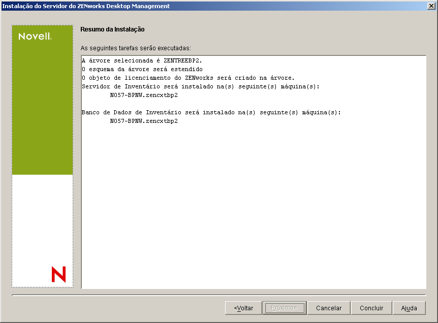This screenshot has height=323, width=438.
Task: Click the 'Resumo da Instalação' heading
Action: tap(113, 29)
